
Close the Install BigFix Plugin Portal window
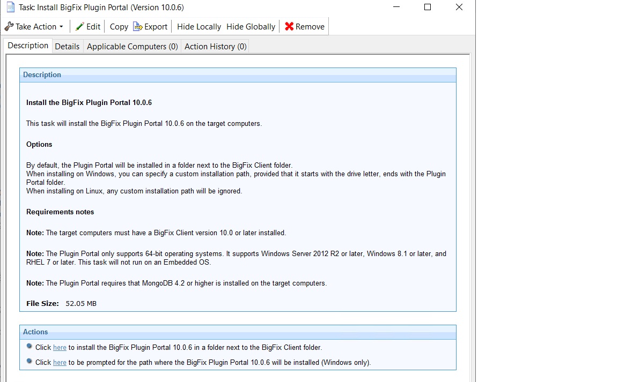(x=459, y=8)
